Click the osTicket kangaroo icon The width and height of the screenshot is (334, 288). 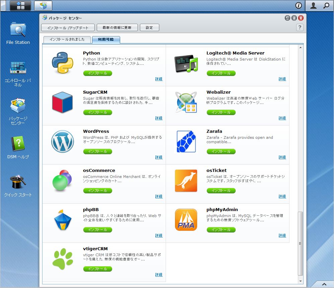(x=186, y=181)
